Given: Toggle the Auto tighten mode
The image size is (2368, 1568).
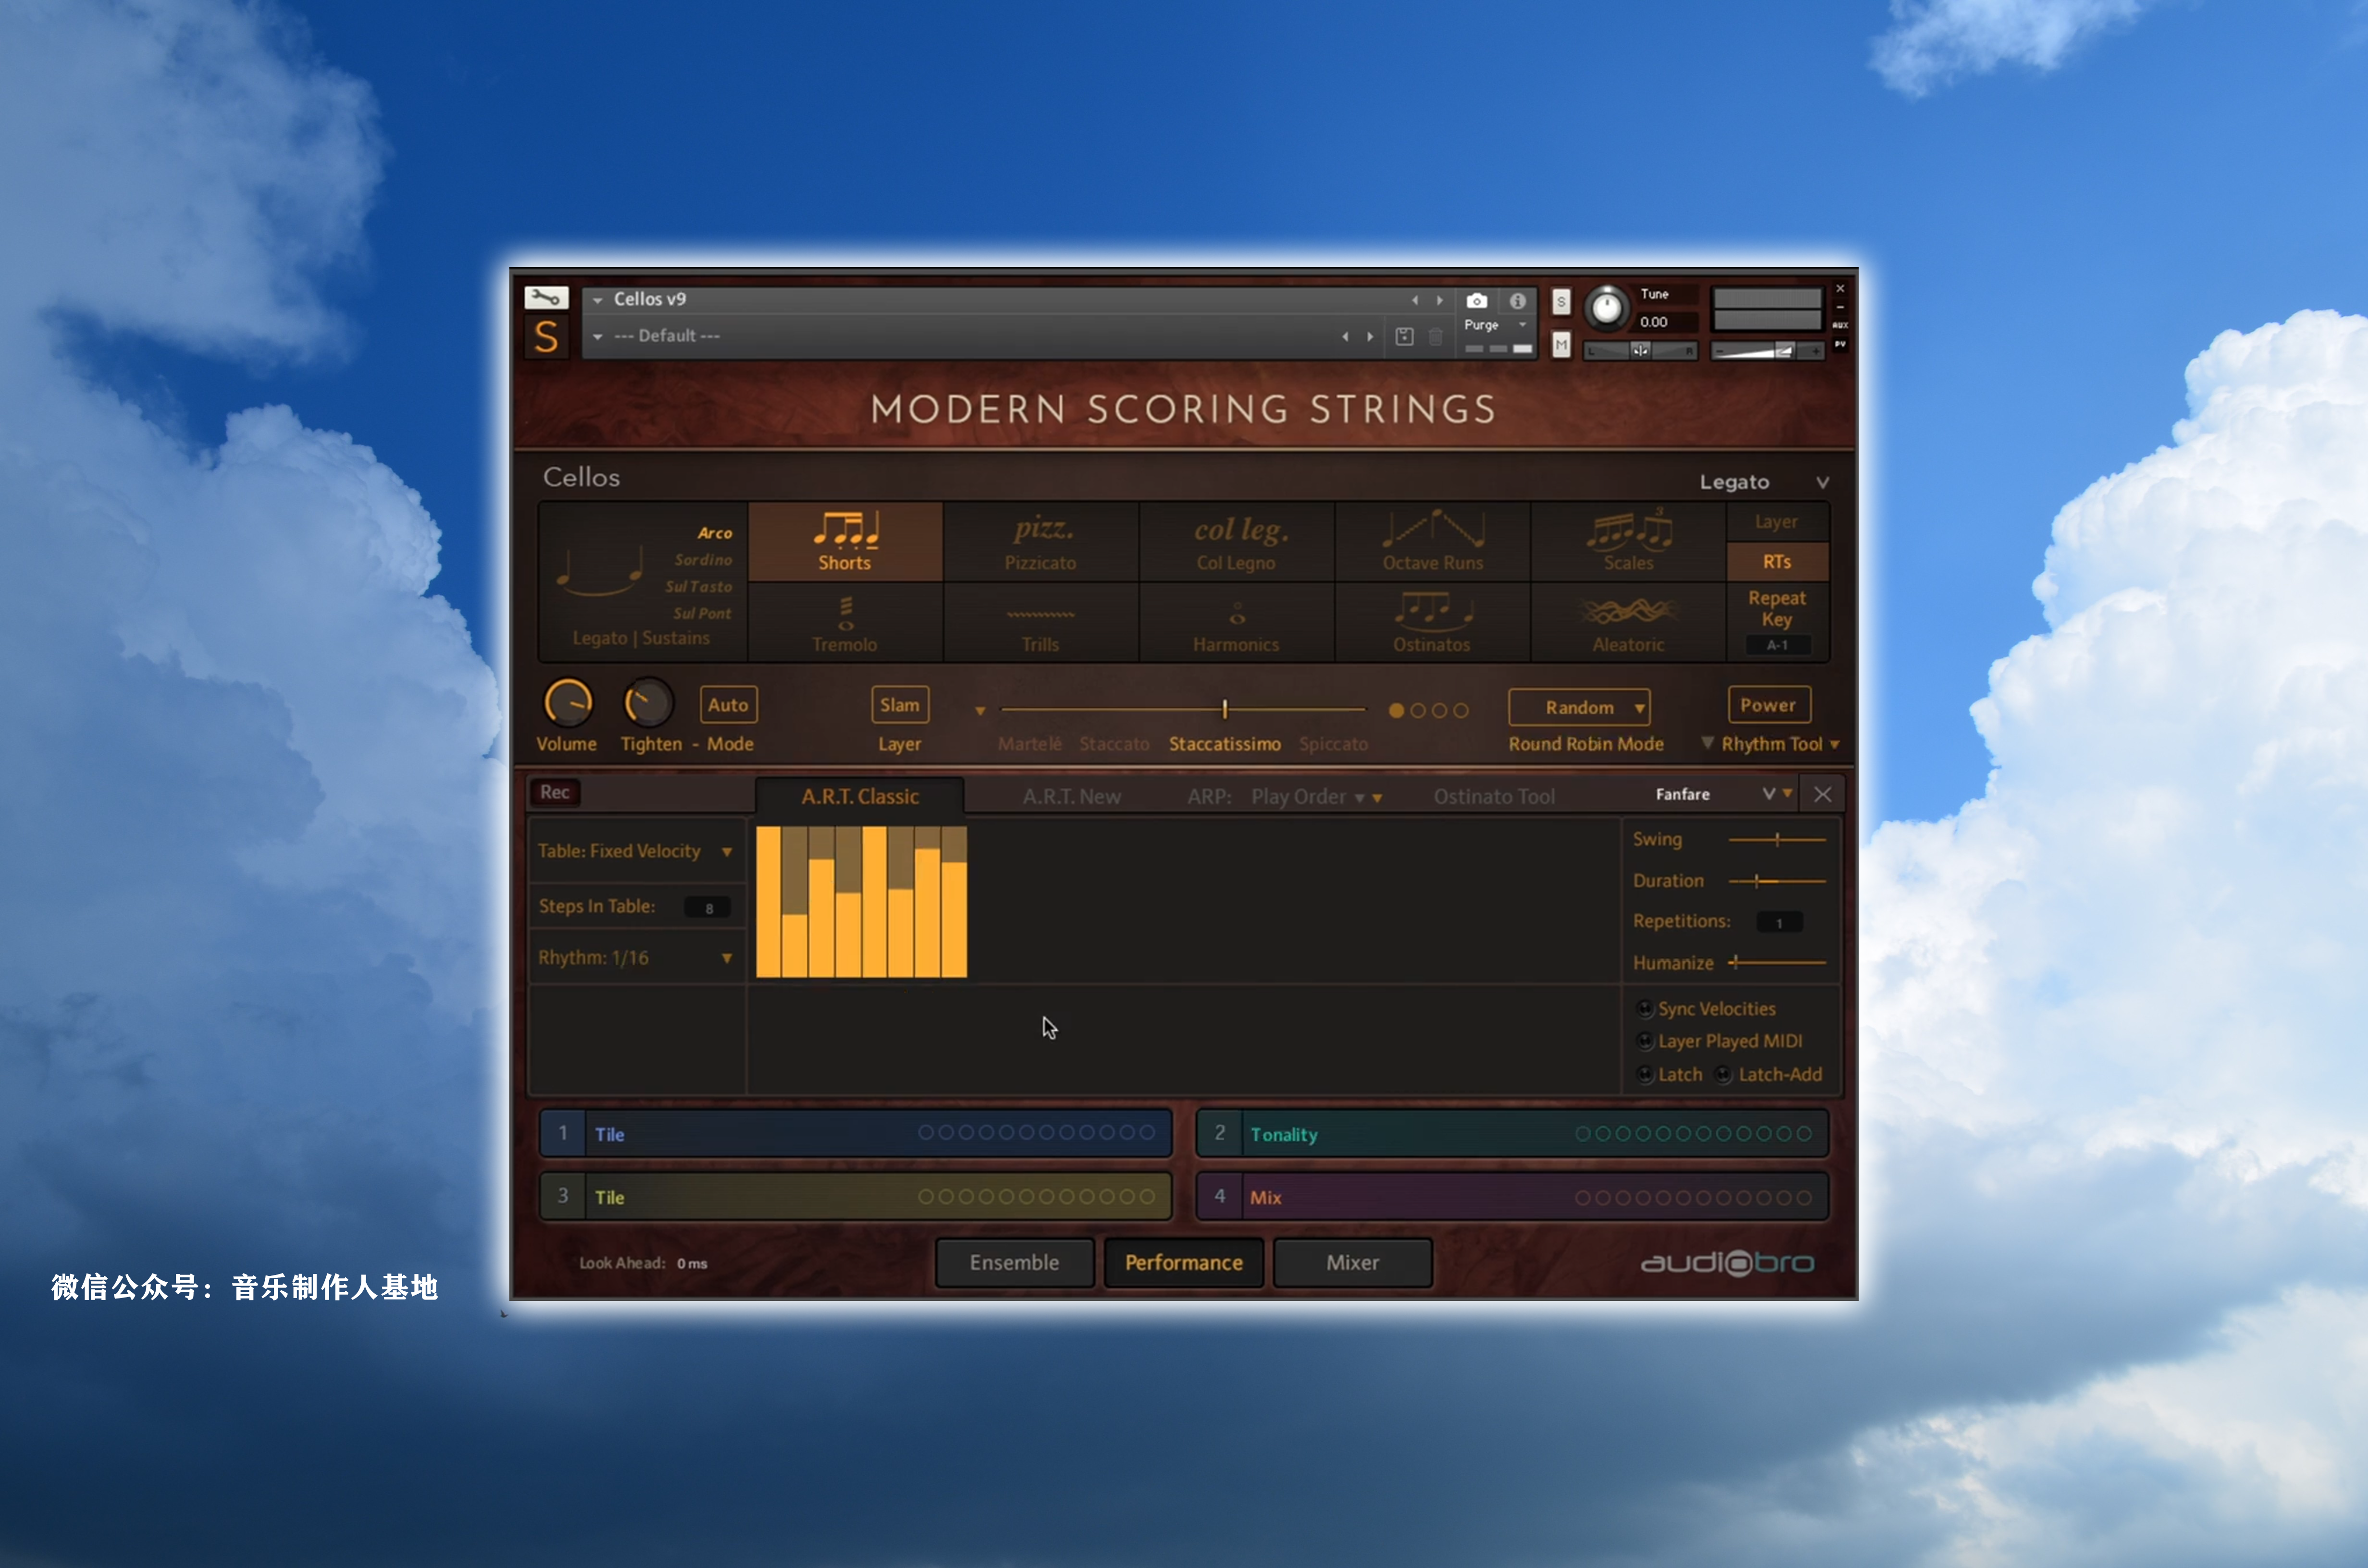Looking at the screenshot, I should (728, 705).
